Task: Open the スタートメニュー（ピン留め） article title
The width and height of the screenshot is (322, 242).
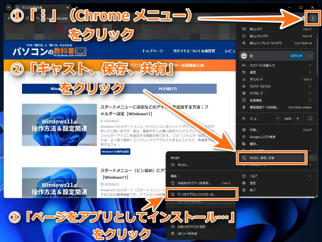Action: tap(133, 174)
